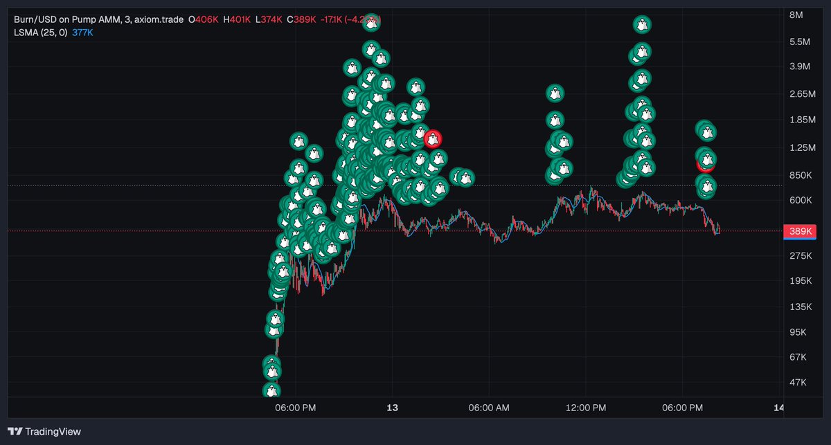
Task: Click the 850K price axis label
Action: point(800,175)
